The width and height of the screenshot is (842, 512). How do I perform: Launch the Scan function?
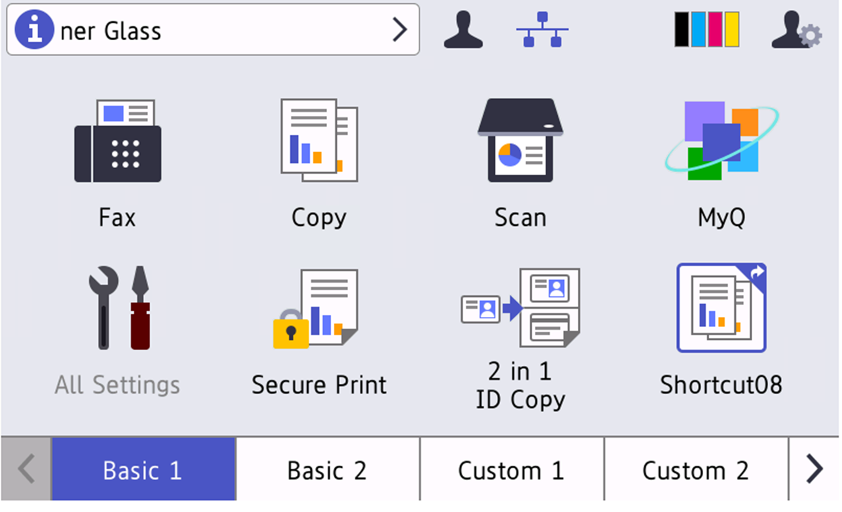(x=520, y=141)
